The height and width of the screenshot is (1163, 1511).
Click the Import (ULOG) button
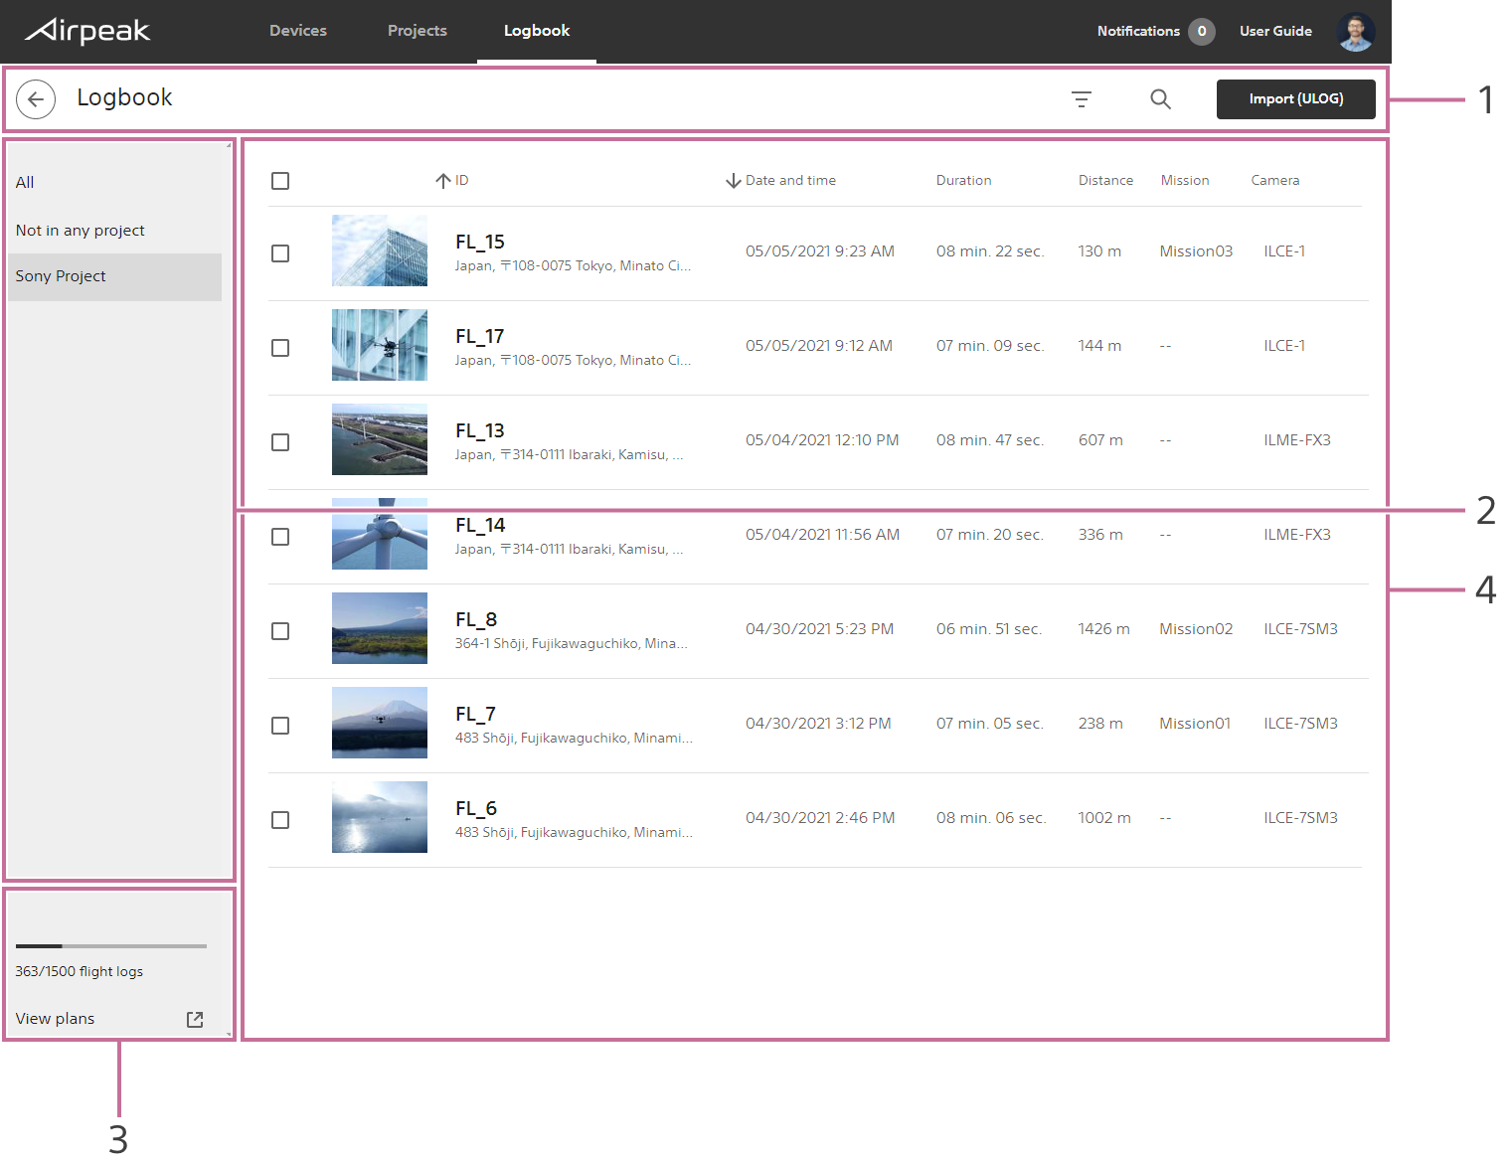(1295, 99)
